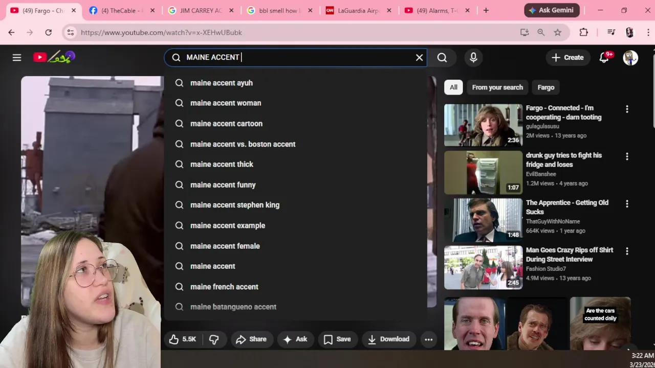Image resolution: width=655 pixels, height=368 pixels.
Task: Choose suggestion maine accent example
Action: point(295,225)
